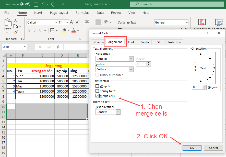Click the Indent spinner up arrow
Viewport: 226px width, 157px height.
(x=148, y=63)
